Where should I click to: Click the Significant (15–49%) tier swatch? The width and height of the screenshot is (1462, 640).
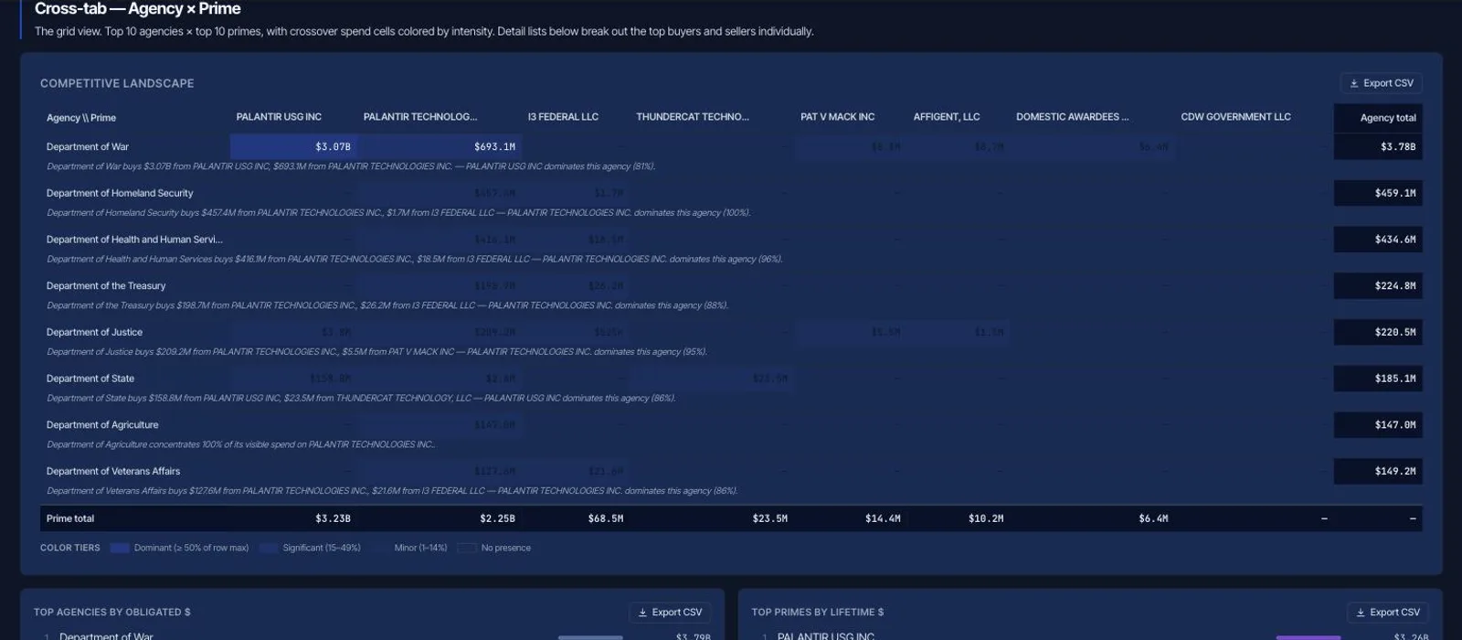[268, 549]
